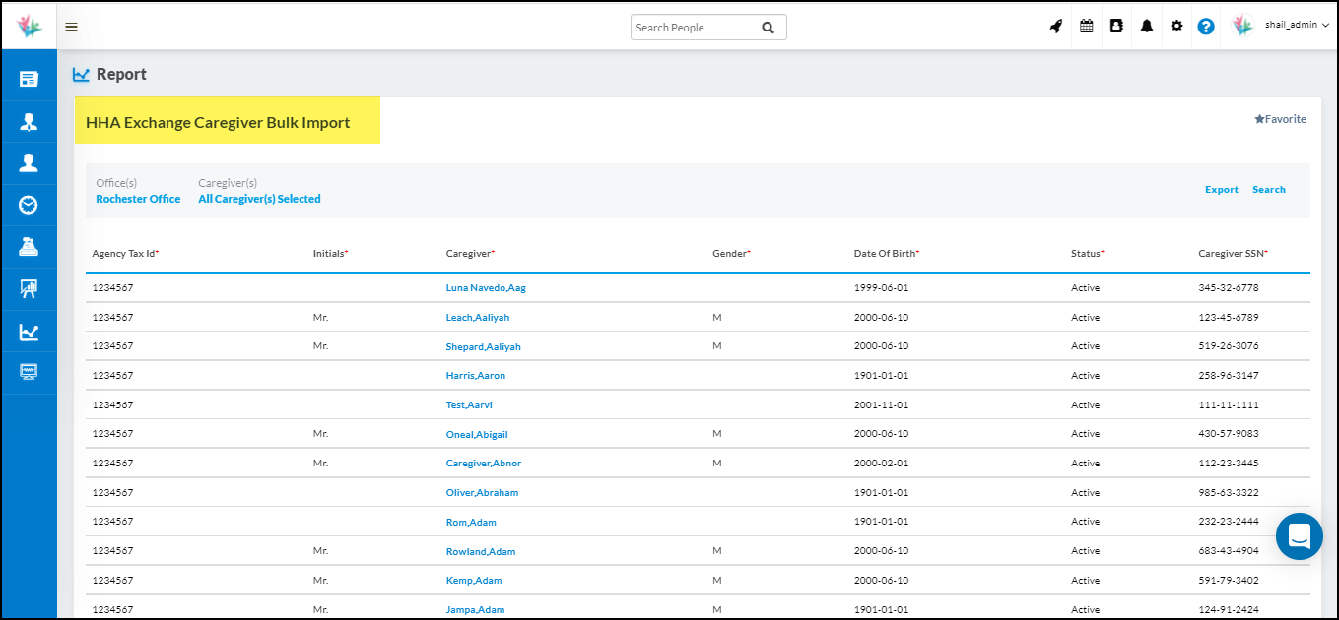Sort by the Date Of Birth column header
This screenshot has width=1339, height=620.
pos(886,254)
